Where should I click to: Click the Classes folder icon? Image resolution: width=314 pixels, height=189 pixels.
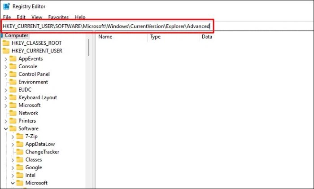coord(20,159)
